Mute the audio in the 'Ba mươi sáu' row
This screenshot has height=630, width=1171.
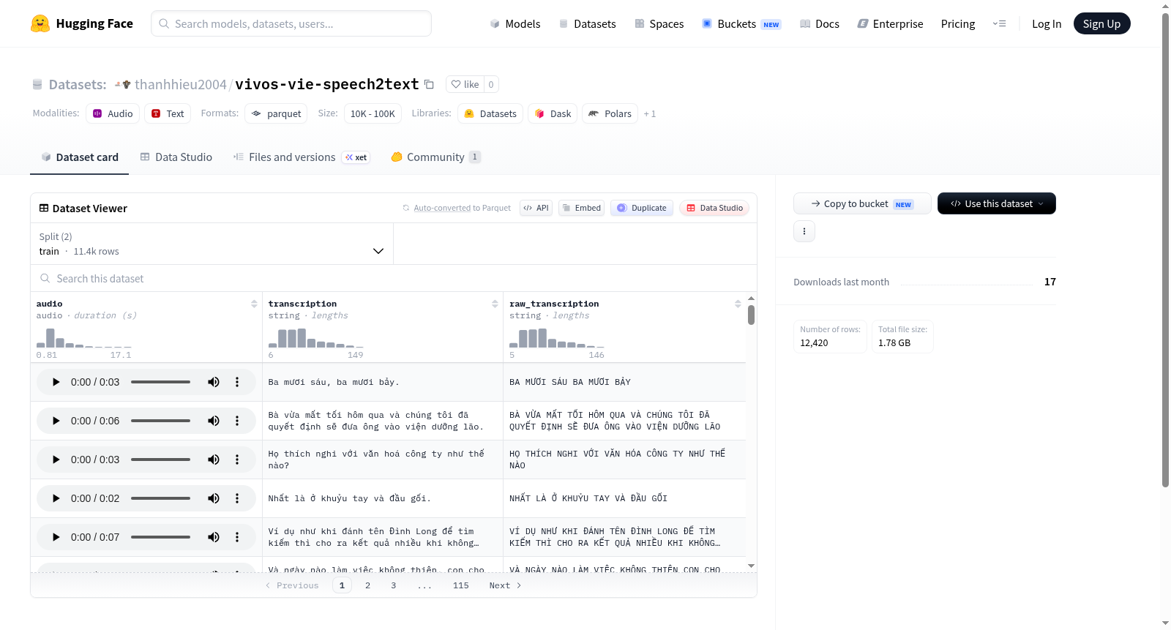tap(214, 382)
